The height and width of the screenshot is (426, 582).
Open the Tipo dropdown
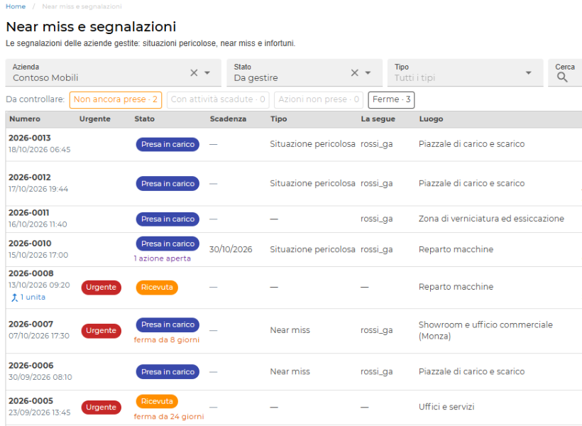465,73
